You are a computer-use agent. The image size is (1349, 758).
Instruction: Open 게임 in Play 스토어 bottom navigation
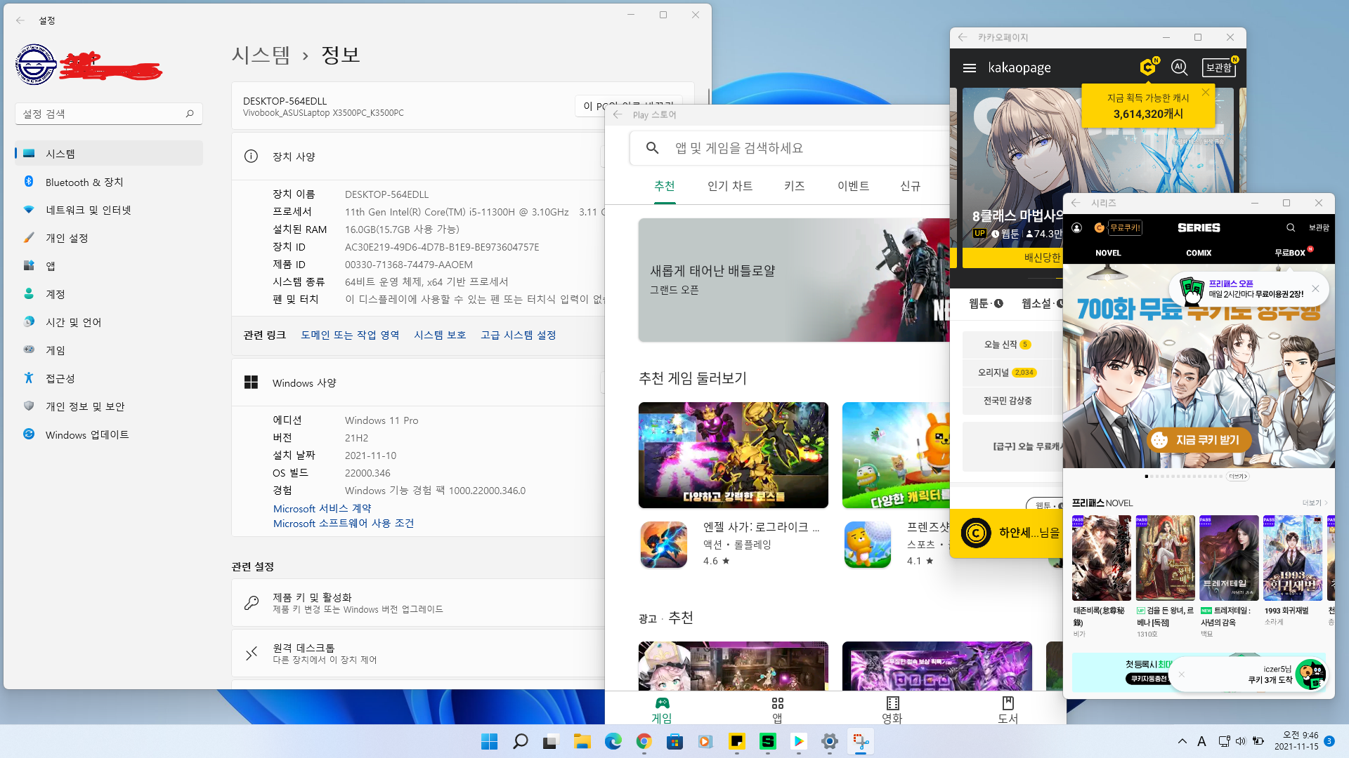pyautogui.click(x=662, y=710)
